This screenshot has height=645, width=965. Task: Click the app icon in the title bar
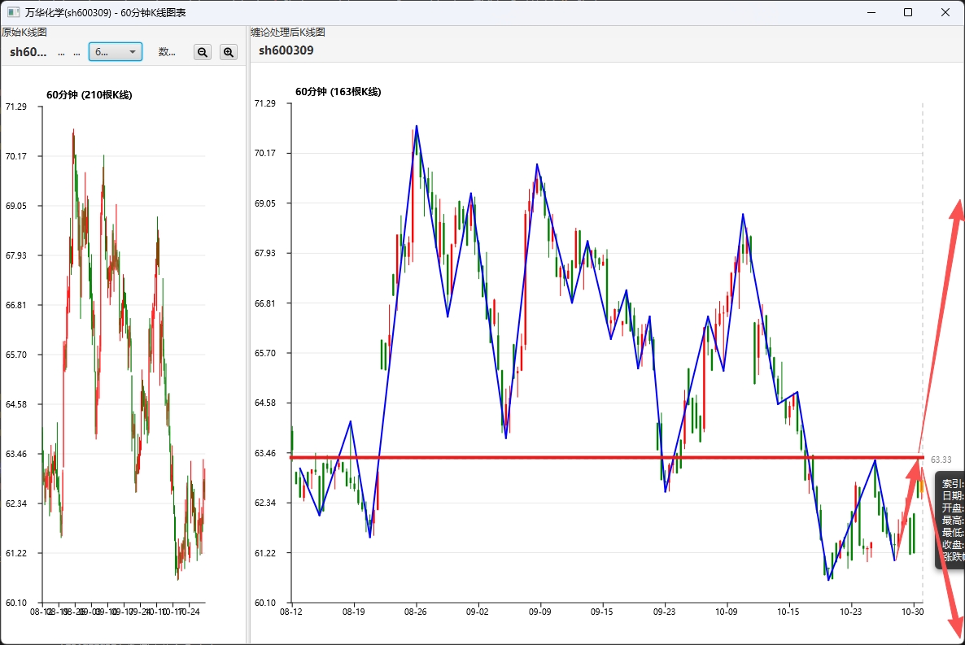tap(13, 12)
